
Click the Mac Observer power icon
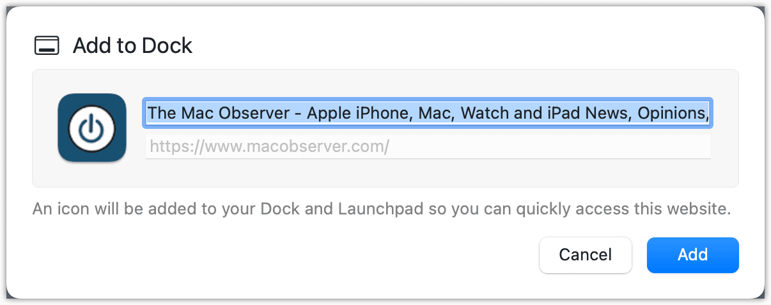[x=91, y=128]
